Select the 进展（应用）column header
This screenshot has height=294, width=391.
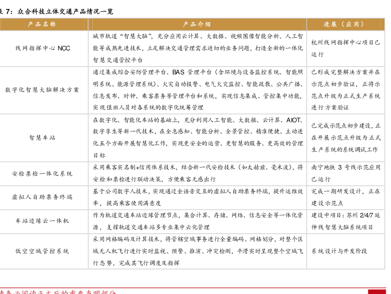345,24
